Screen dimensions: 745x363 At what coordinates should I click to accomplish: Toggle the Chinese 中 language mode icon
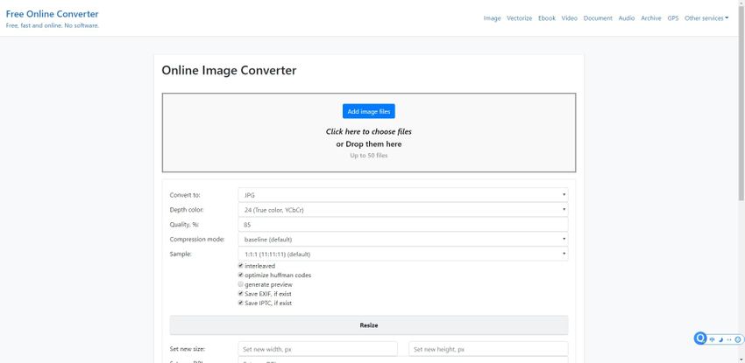coord(712,339)
